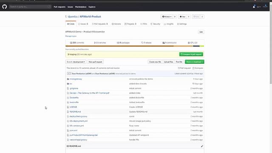Open Jenkinsfile
Viewport: 272px width, 153px height.
pyautogui.click(x=74, y=102)
